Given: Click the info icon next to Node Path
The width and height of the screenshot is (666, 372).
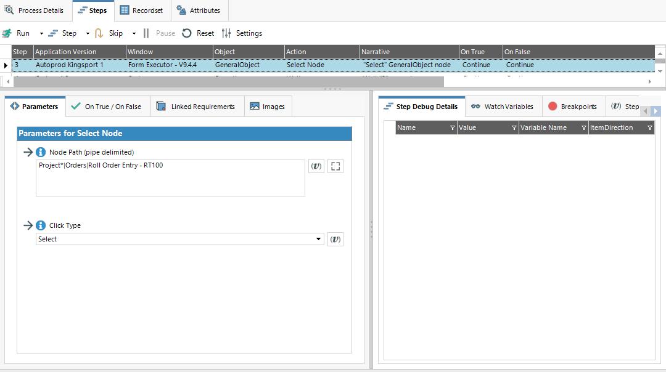Looking at the screenshot, I should click(x=40, y=152).
